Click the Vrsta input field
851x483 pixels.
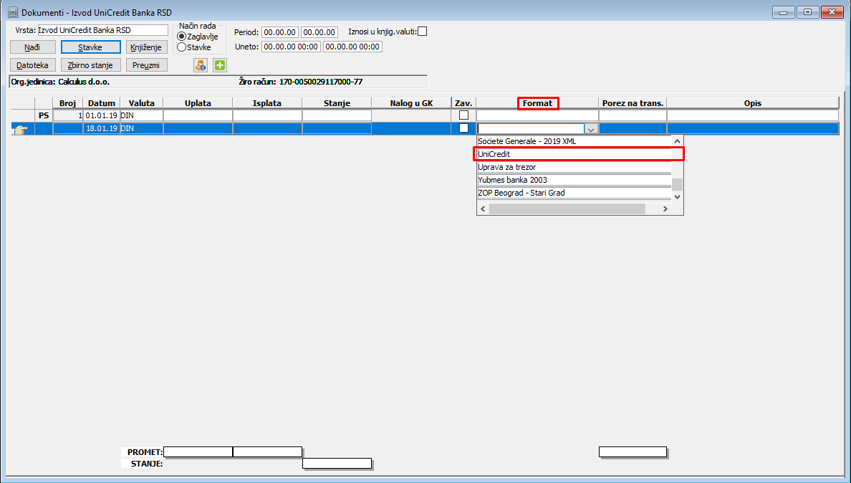[103, 30]
